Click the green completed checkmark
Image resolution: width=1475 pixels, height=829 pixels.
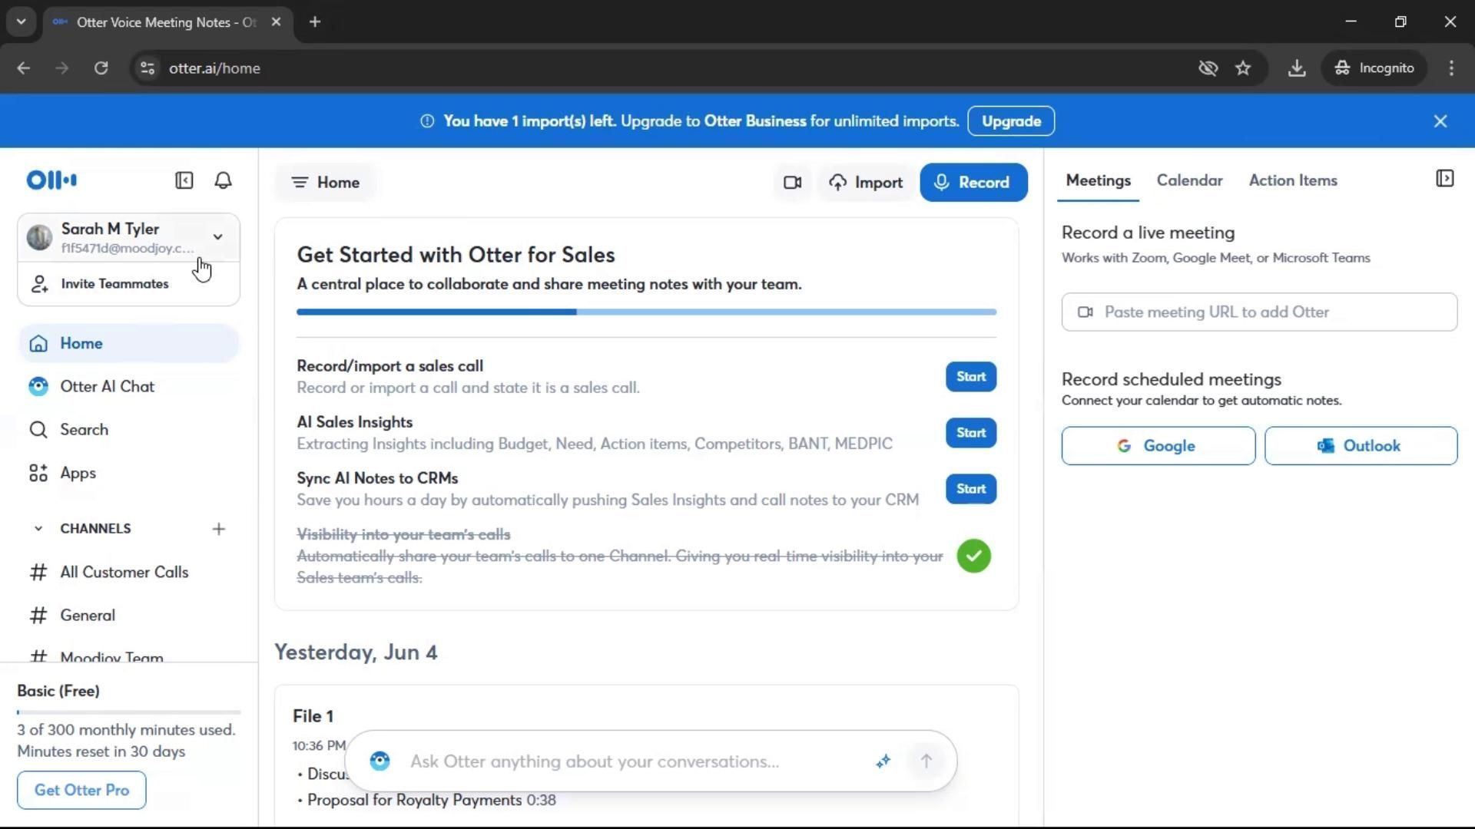(973, 556)
